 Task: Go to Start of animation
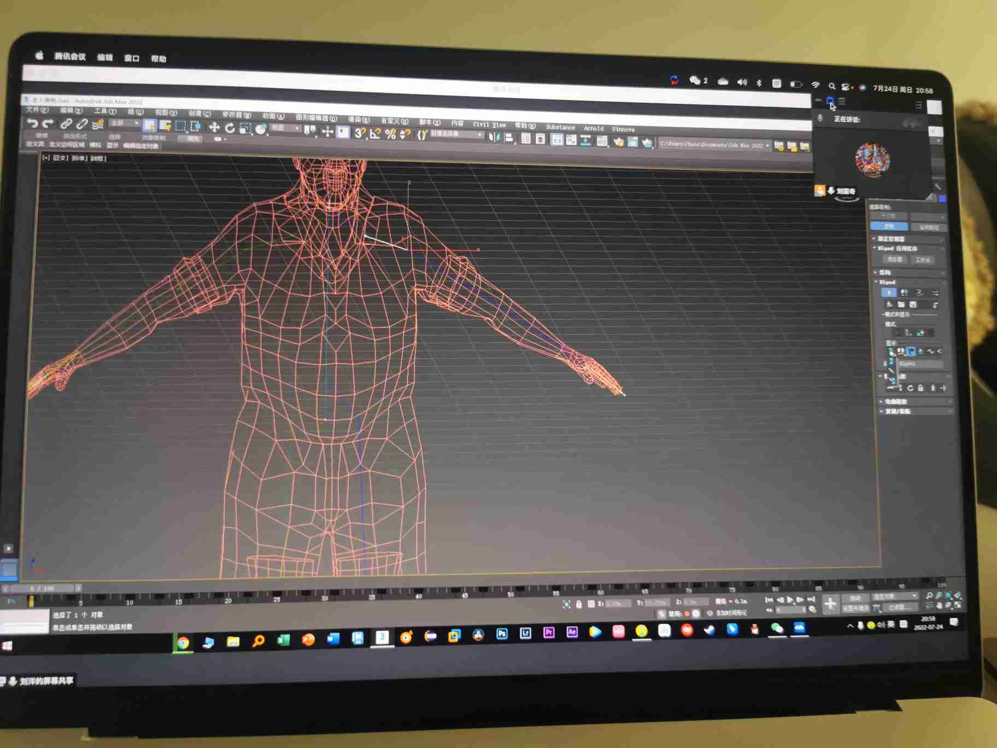[x=769, y=600]
